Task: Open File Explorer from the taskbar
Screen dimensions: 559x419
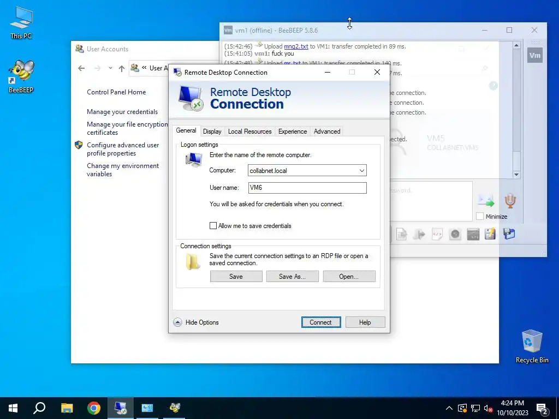Action: [x=67, y=408]
